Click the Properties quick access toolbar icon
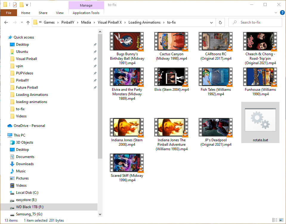The image size is (286, 224). tap(15, 5)
